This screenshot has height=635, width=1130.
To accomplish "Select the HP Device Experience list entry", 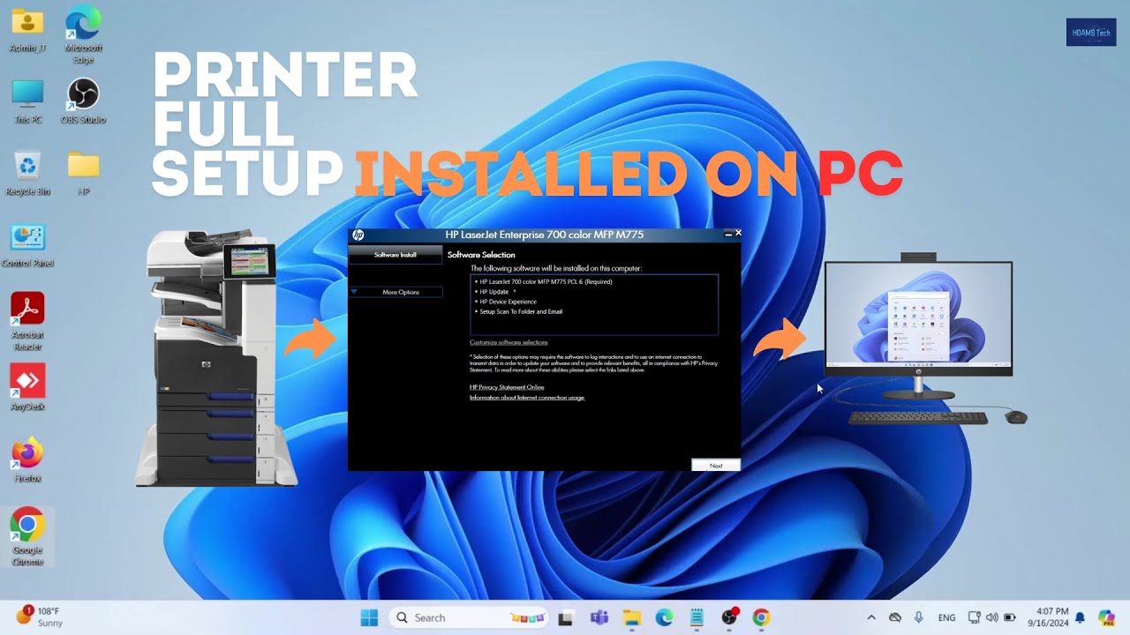I will (508, 302).
